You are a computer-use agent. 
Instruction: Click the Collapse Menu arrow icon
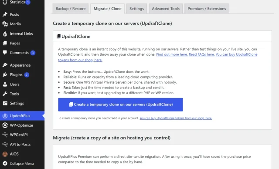tap(5, 163)
